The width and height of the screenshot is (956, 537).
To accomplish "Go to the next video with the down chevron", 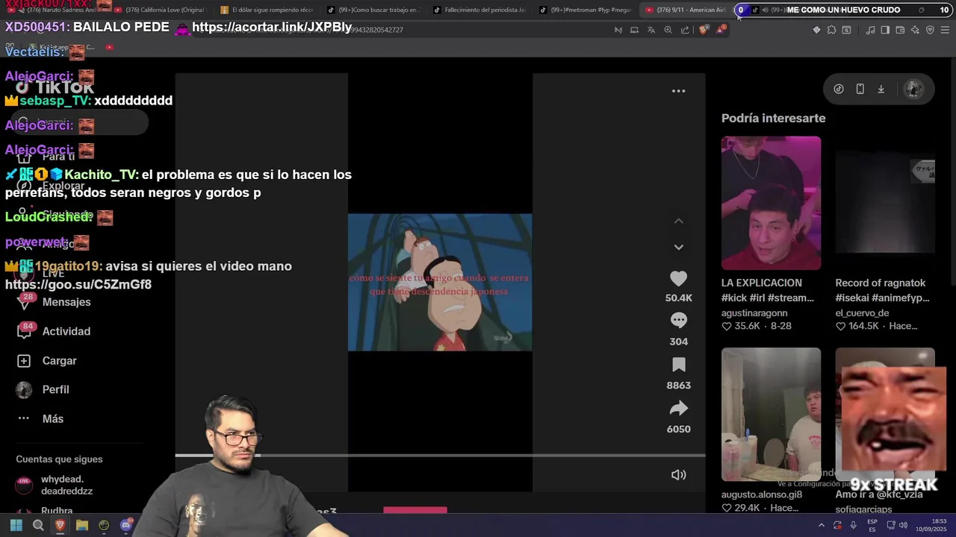I will 678,247.
